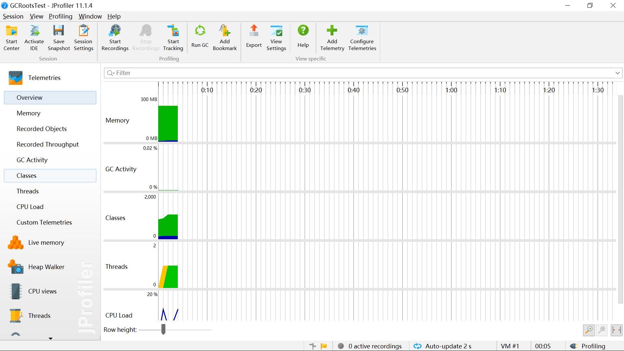Open the Heap Walker section
Screen dimensions: 624x351
46,267
